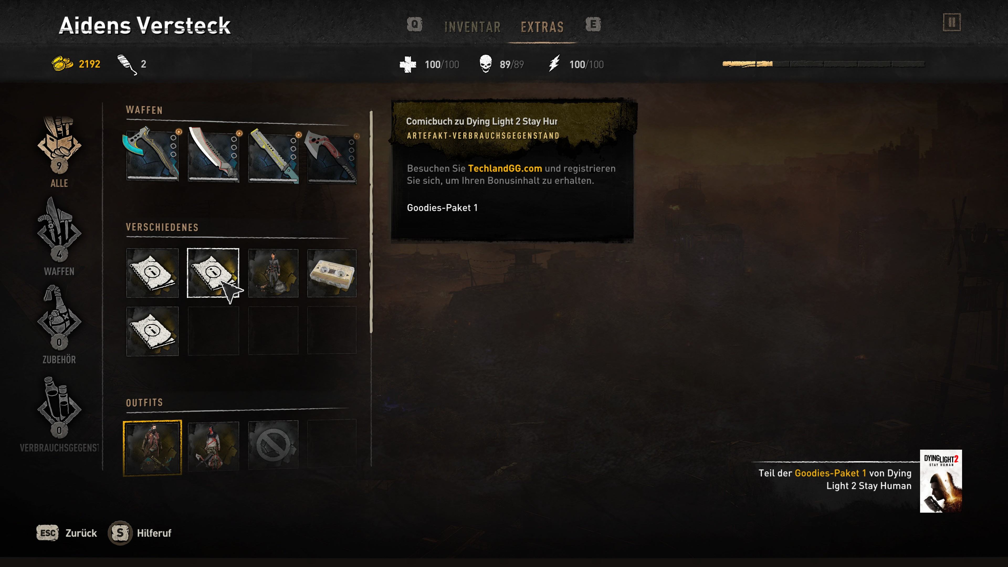The height and width of the screenshot is (567, 1008).
Task: Activate the Hilferuf button
Action: pos(140,533)
